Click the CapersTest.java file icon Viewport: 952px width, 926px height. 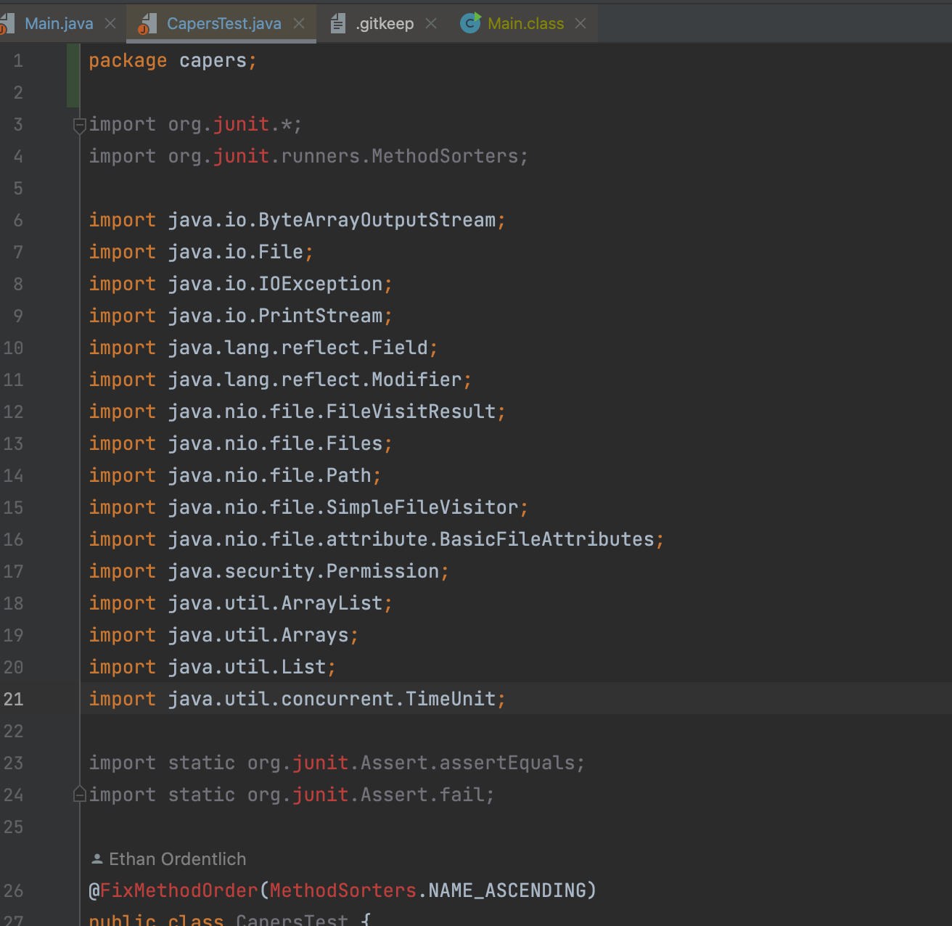point(147,24)
